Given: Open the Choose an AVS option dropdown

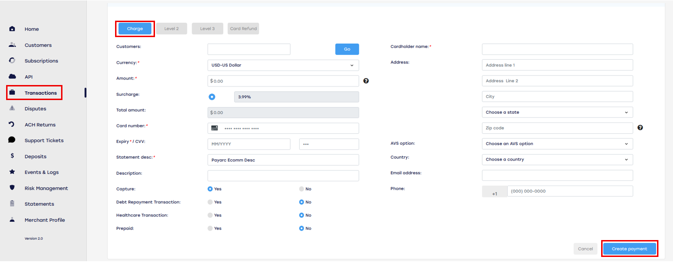Looking at the screenshot, I should [557, 144].
